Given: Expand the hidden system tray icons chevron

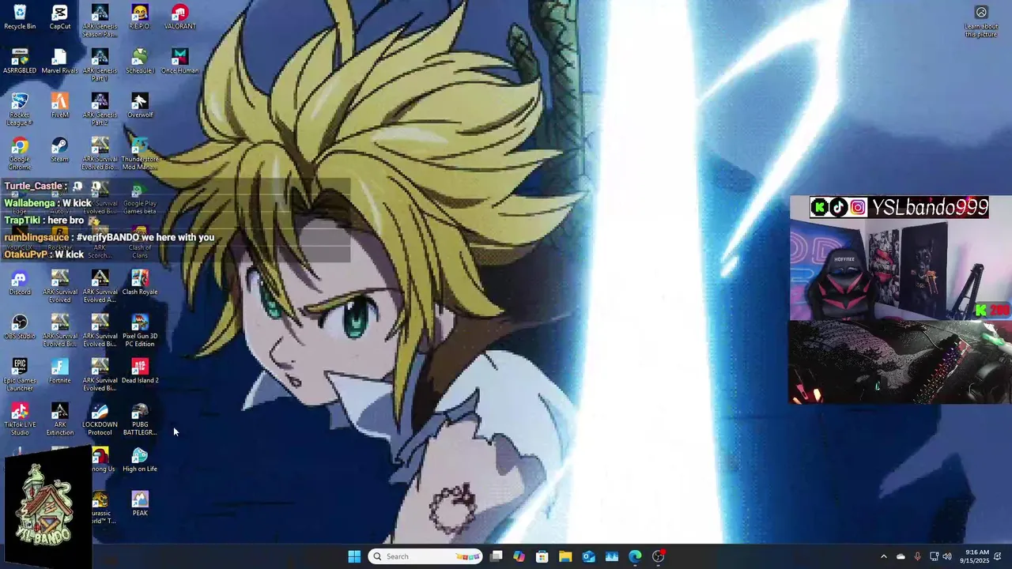Looking at the screenshot, I should click(x=884, y=556).
